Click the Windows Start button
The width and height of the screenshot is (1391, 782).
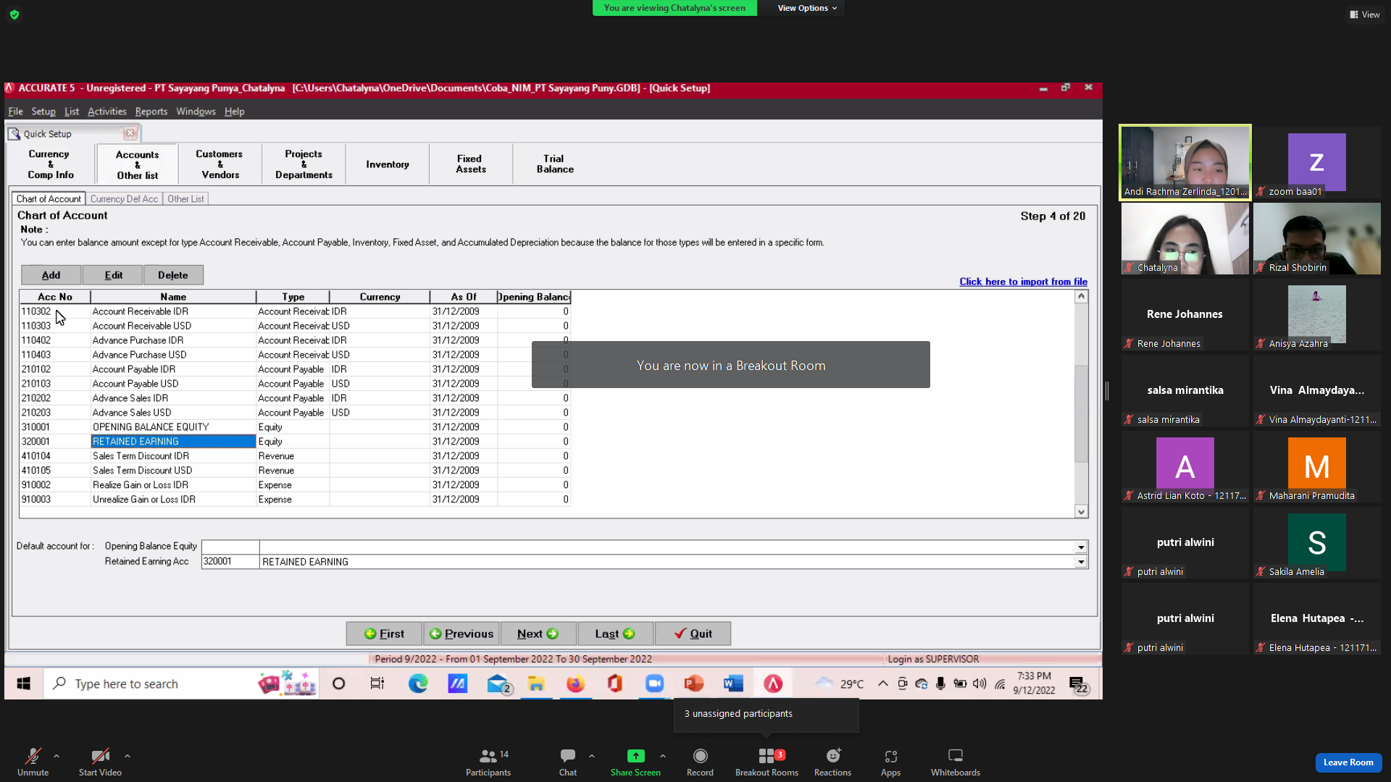tap(24, 684)
